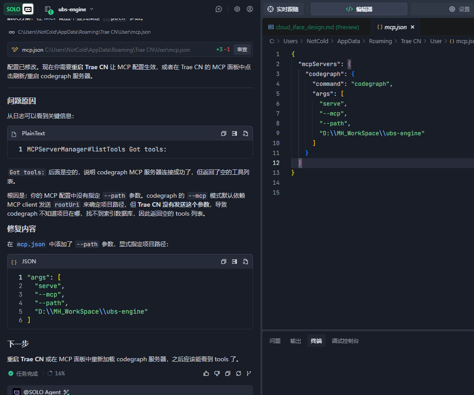Open chat panel settings gear
The image size is (474, 395).
coord(237,9)
